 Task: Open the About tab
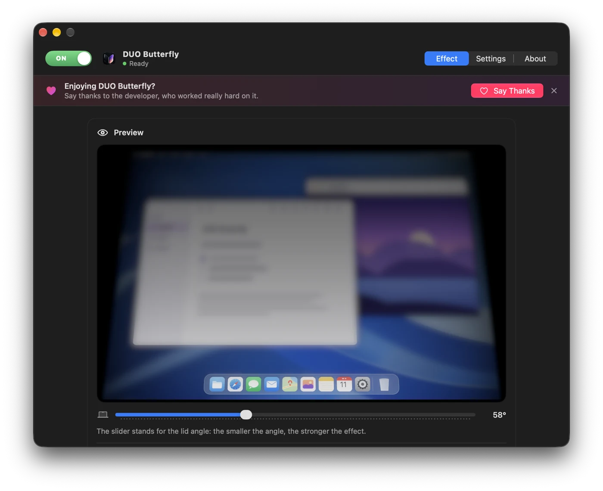535,59
